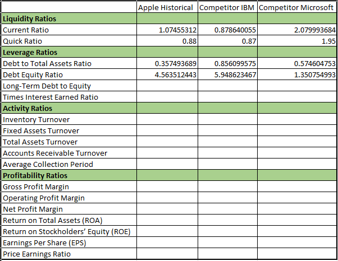This screenshot has height=261, width=338.
Task: Click the Earnings Per Share (EPS) label
Action: pos(44,243)
